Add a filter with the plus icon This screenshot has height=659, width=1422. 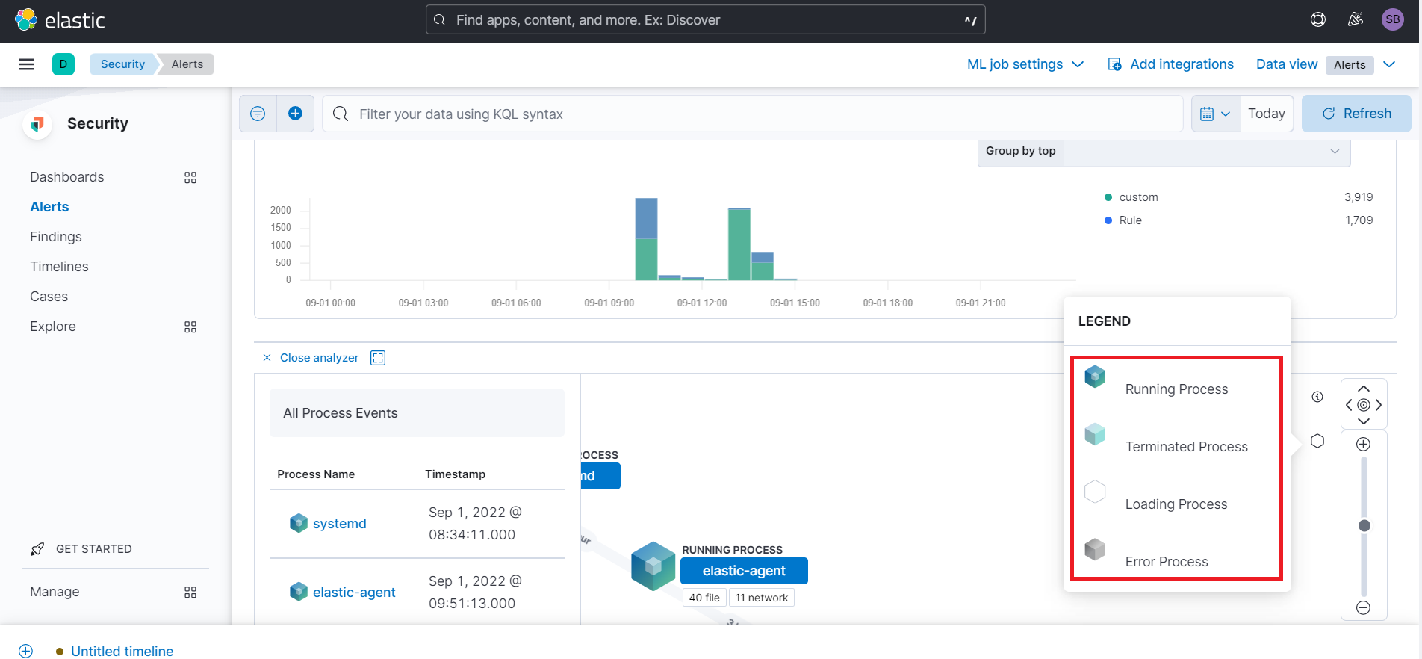pyautogui.click(x=296, y=114)
